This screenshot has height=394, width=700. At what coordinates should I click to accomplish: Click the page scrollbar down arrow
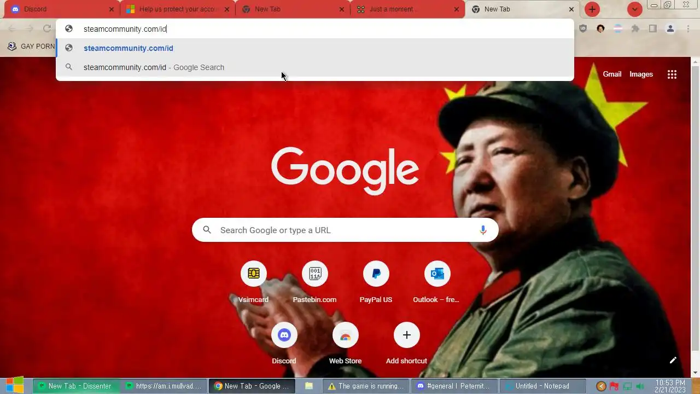point(696,373)
